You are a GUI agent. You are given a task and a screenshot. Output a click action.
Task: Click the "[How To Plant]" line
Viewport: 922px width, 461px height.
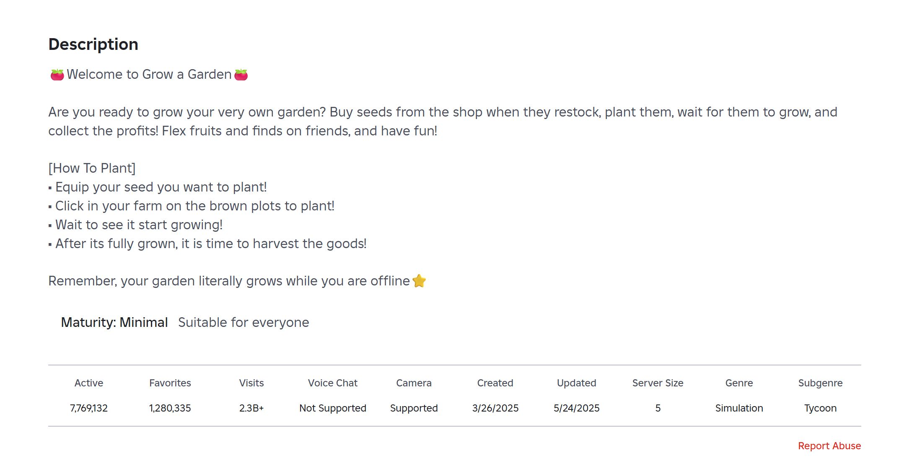92,168
